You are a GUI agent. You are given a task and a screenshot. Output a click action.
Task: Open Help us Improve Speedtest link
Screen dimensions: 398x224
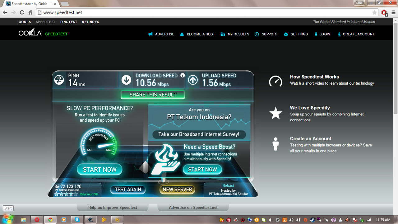pyautogui.click(x=113, y=208)
